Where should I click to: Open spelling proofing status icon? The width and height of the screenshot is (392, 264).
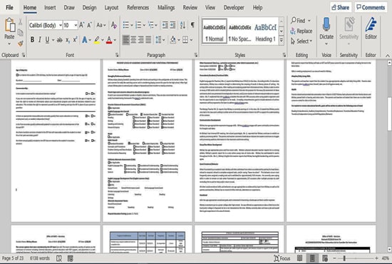click(x=59, y=258)
